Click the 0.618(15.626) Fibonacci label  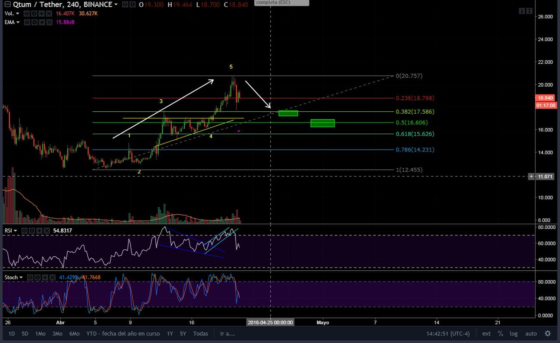pos(416,134)
